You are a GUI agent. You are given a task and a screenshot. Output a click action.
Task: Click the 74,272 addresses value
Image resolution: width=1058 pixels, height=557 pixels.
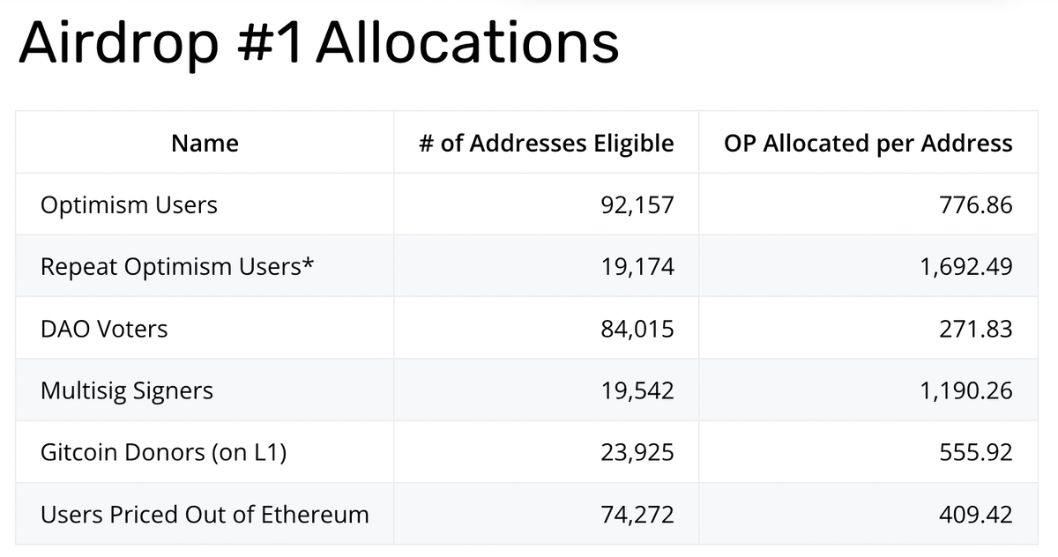pos(637,515)
